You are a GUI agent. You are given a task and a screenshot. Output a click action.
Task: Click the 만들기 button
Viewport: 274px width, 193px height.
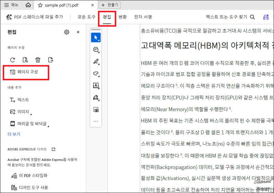pyautogui.click(x=110, y=5)
